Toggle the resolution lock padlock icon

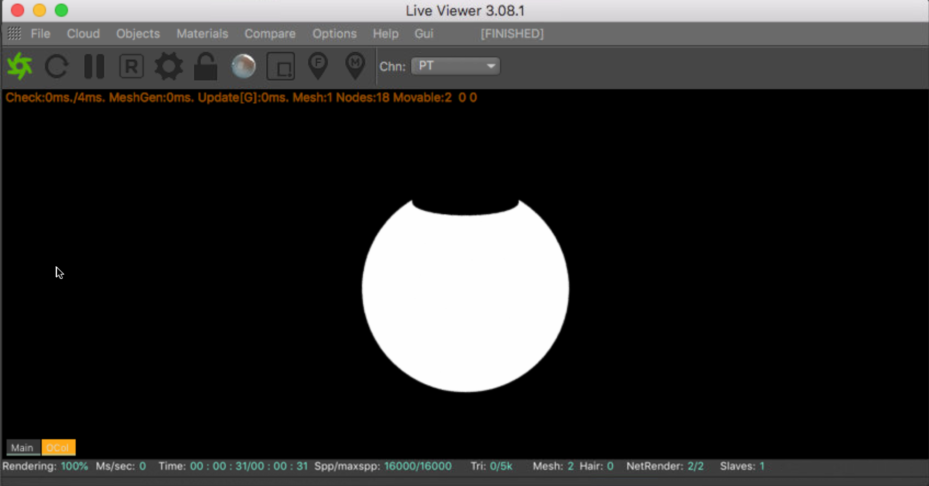206,66
